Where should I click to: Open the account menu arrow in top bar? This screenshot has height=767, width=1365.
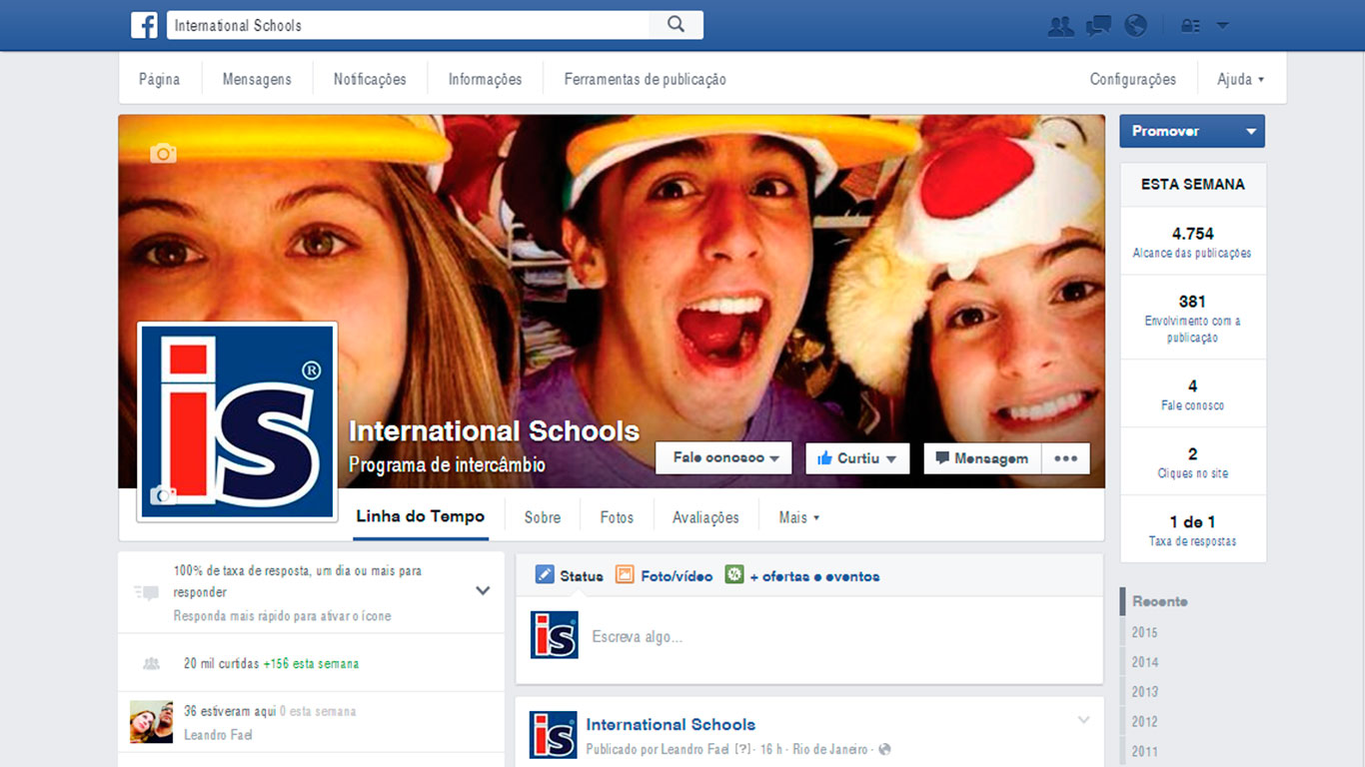[1222, 26]
